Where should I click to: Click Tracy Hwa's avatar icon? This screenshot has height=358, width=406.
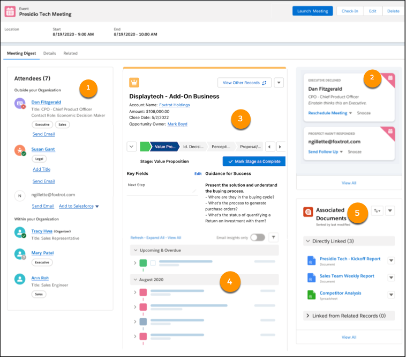[20, 232]
